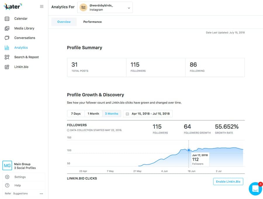
Task: Switch to the Performance tab
Action: [x=92, y=22]
